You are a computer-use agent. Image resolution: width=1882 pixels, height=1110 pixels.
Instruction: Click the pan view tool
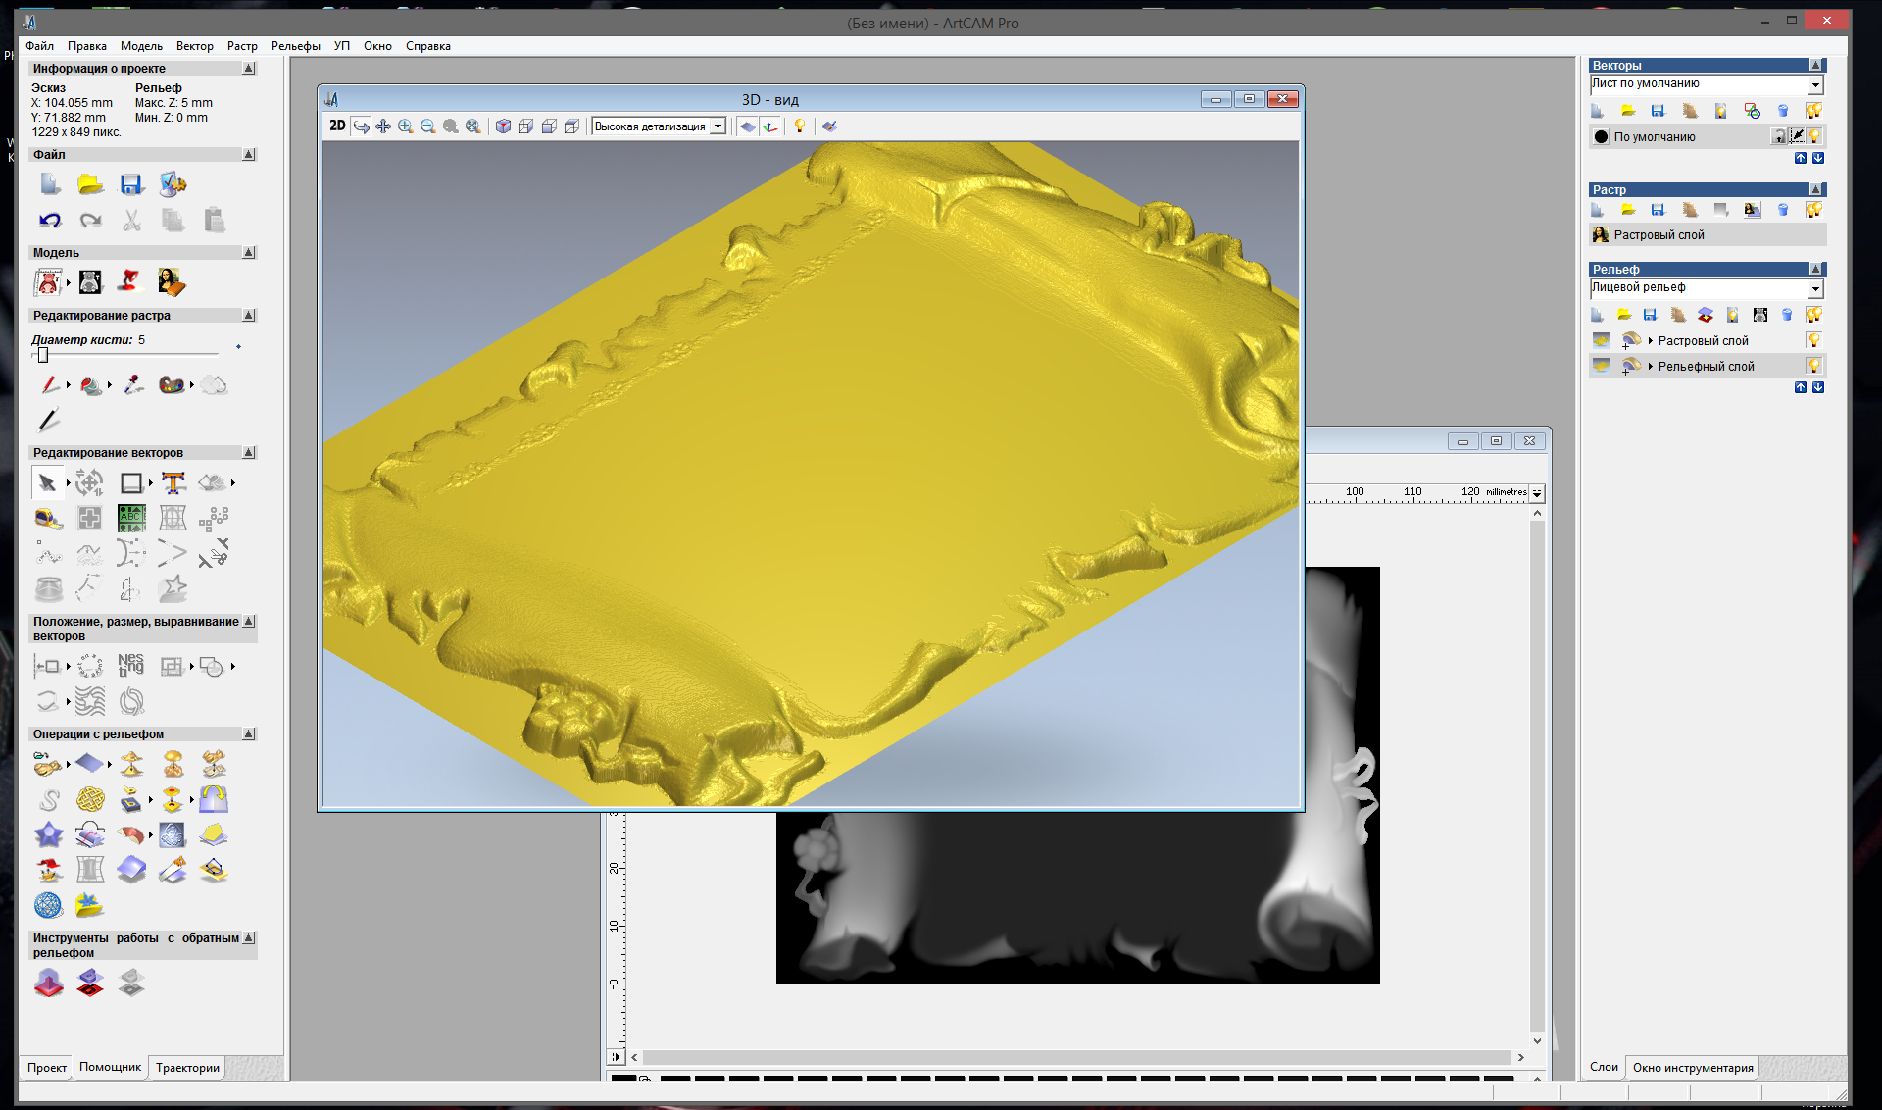(383, 126)
